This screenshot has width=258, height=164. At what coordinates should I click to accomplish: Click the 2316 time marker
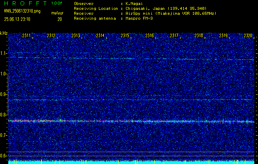click(x=150, y=36)
